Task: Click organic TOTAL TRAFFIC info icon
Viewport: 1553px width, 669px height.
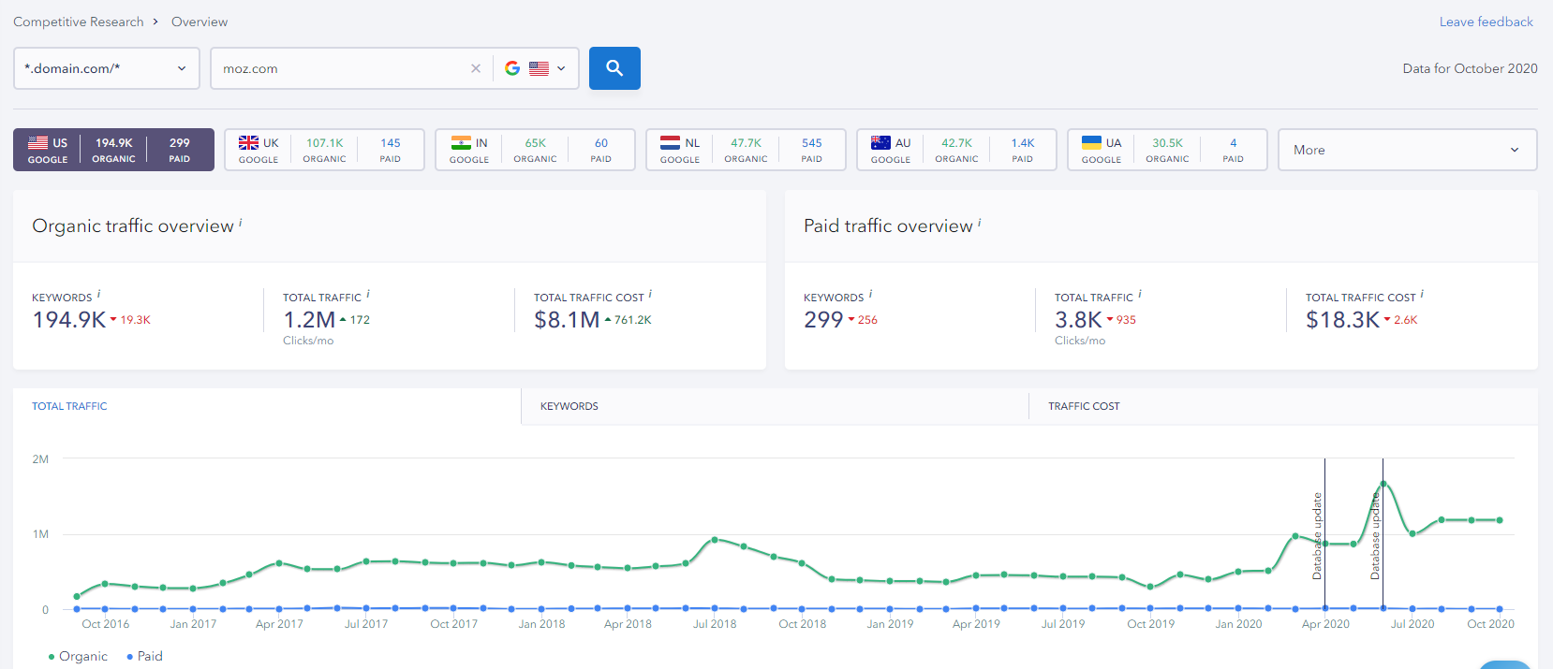Action: click(x=368, y=294)
